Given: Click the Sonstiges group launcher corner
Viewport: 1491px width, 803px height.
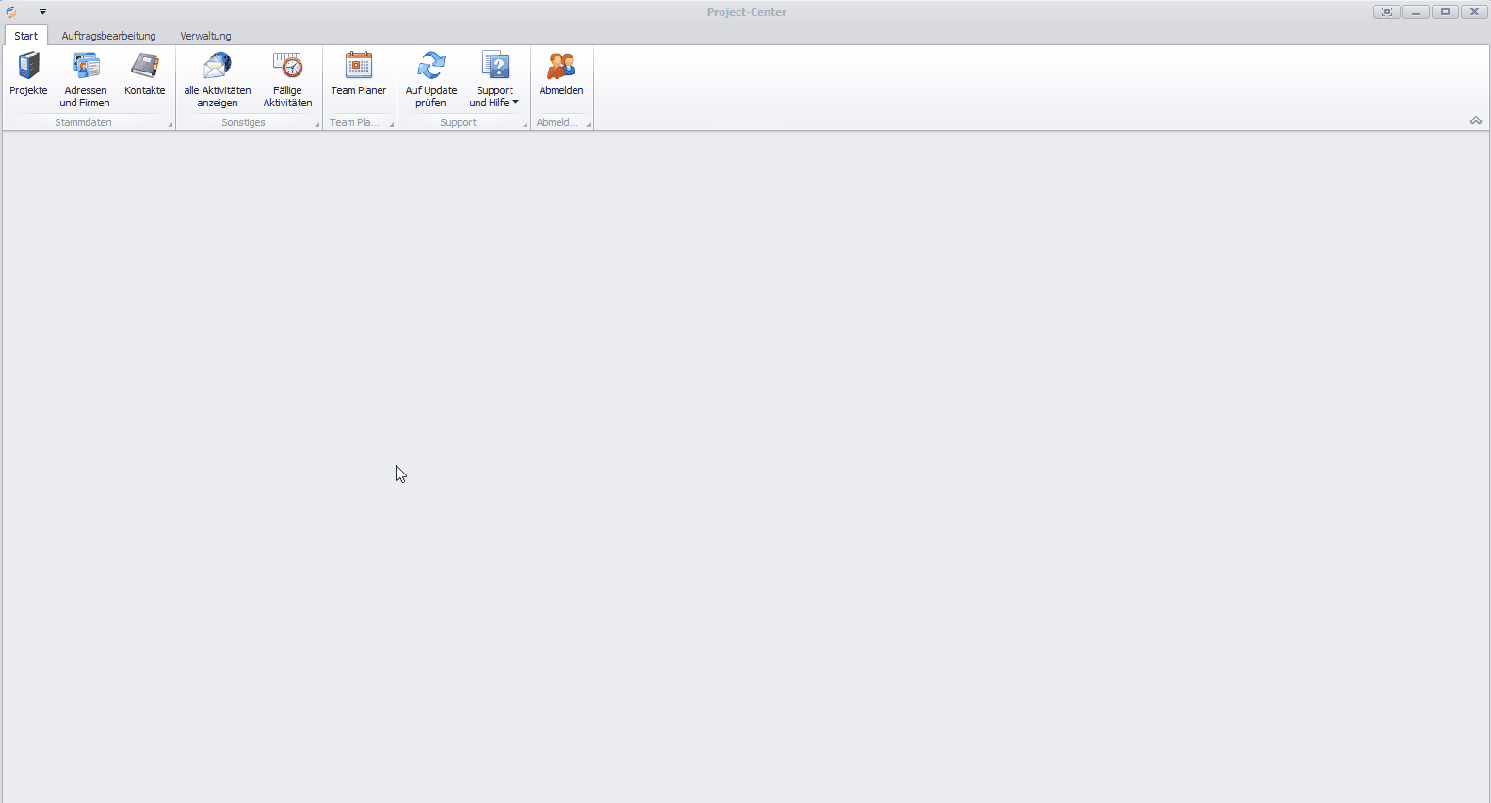Looking at the screenshot, I should (316, 124).
